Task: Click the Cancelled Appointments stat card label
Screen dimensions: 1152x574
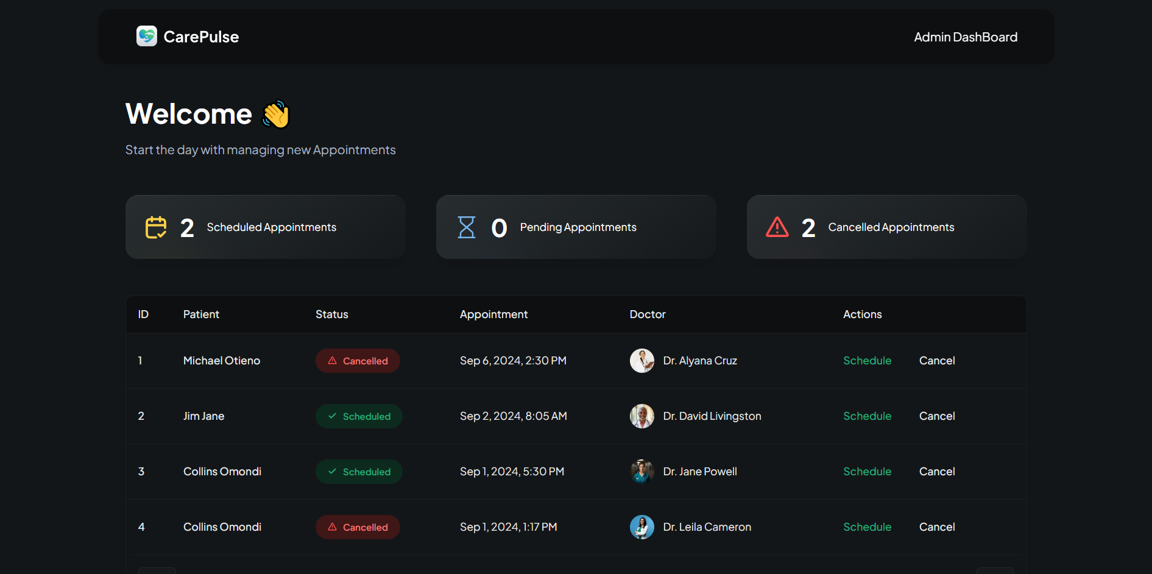Action: point(891,227)
